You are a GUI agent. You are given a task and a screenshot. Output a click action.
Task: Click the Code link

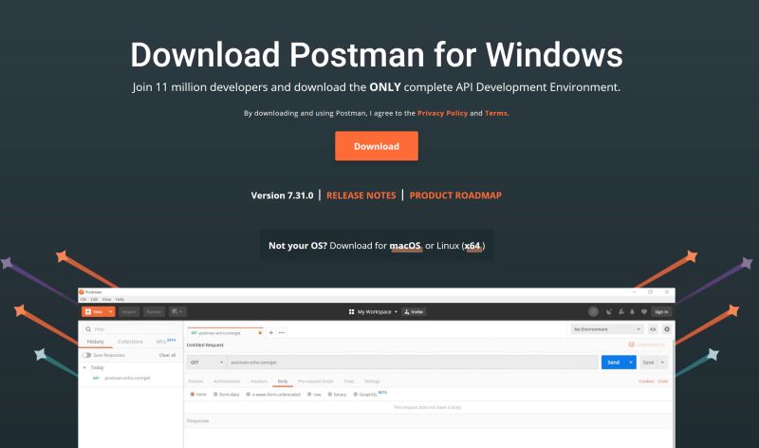[662, 382]
